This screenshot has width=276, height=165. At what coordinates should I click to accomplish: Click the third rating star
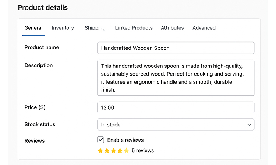113,151
